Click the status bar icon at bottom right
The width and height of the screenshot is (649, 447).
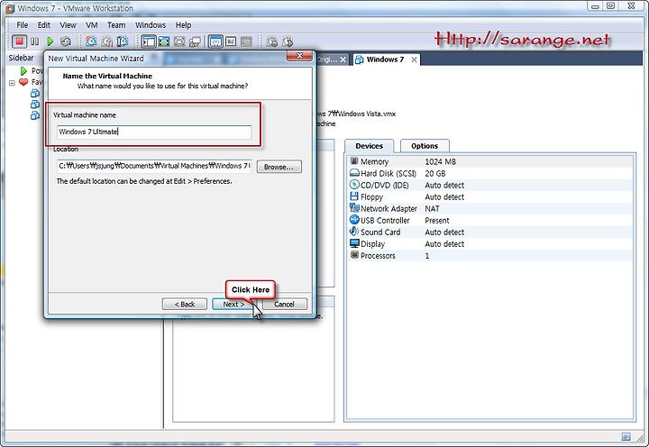[x=626, y=437]
